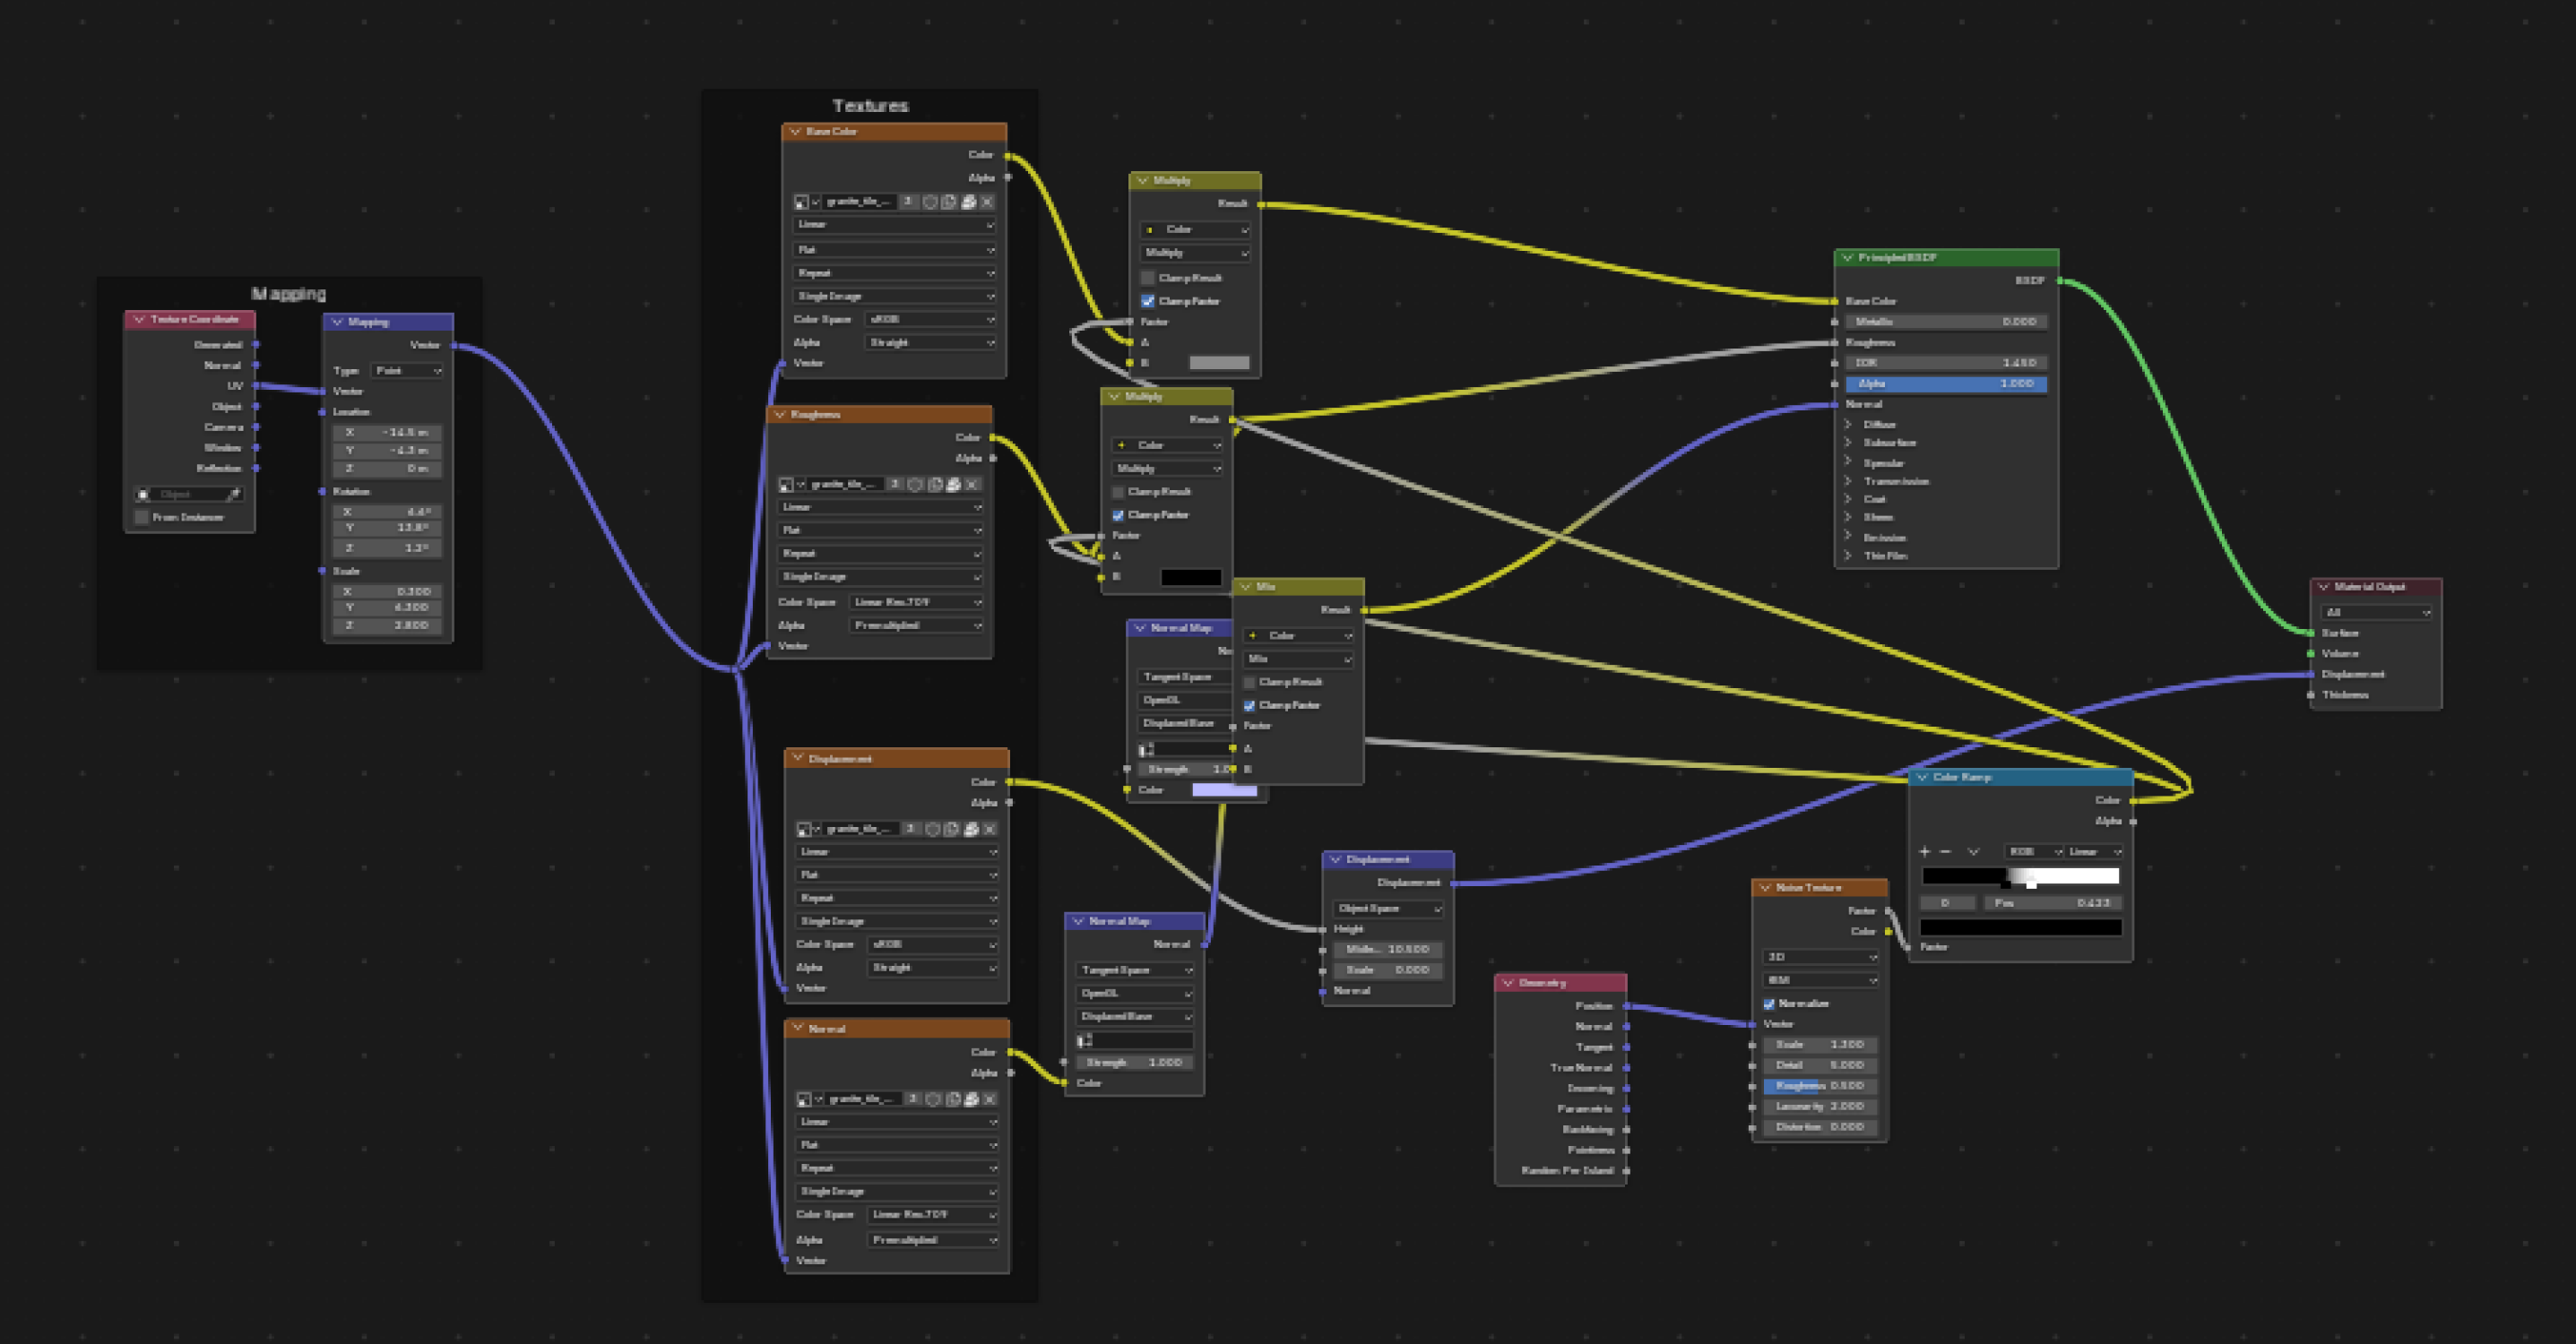Click Scale field in Noise Texture node
The width and height of the screenshot is (2576, 1344).
coord(1820,1045)
